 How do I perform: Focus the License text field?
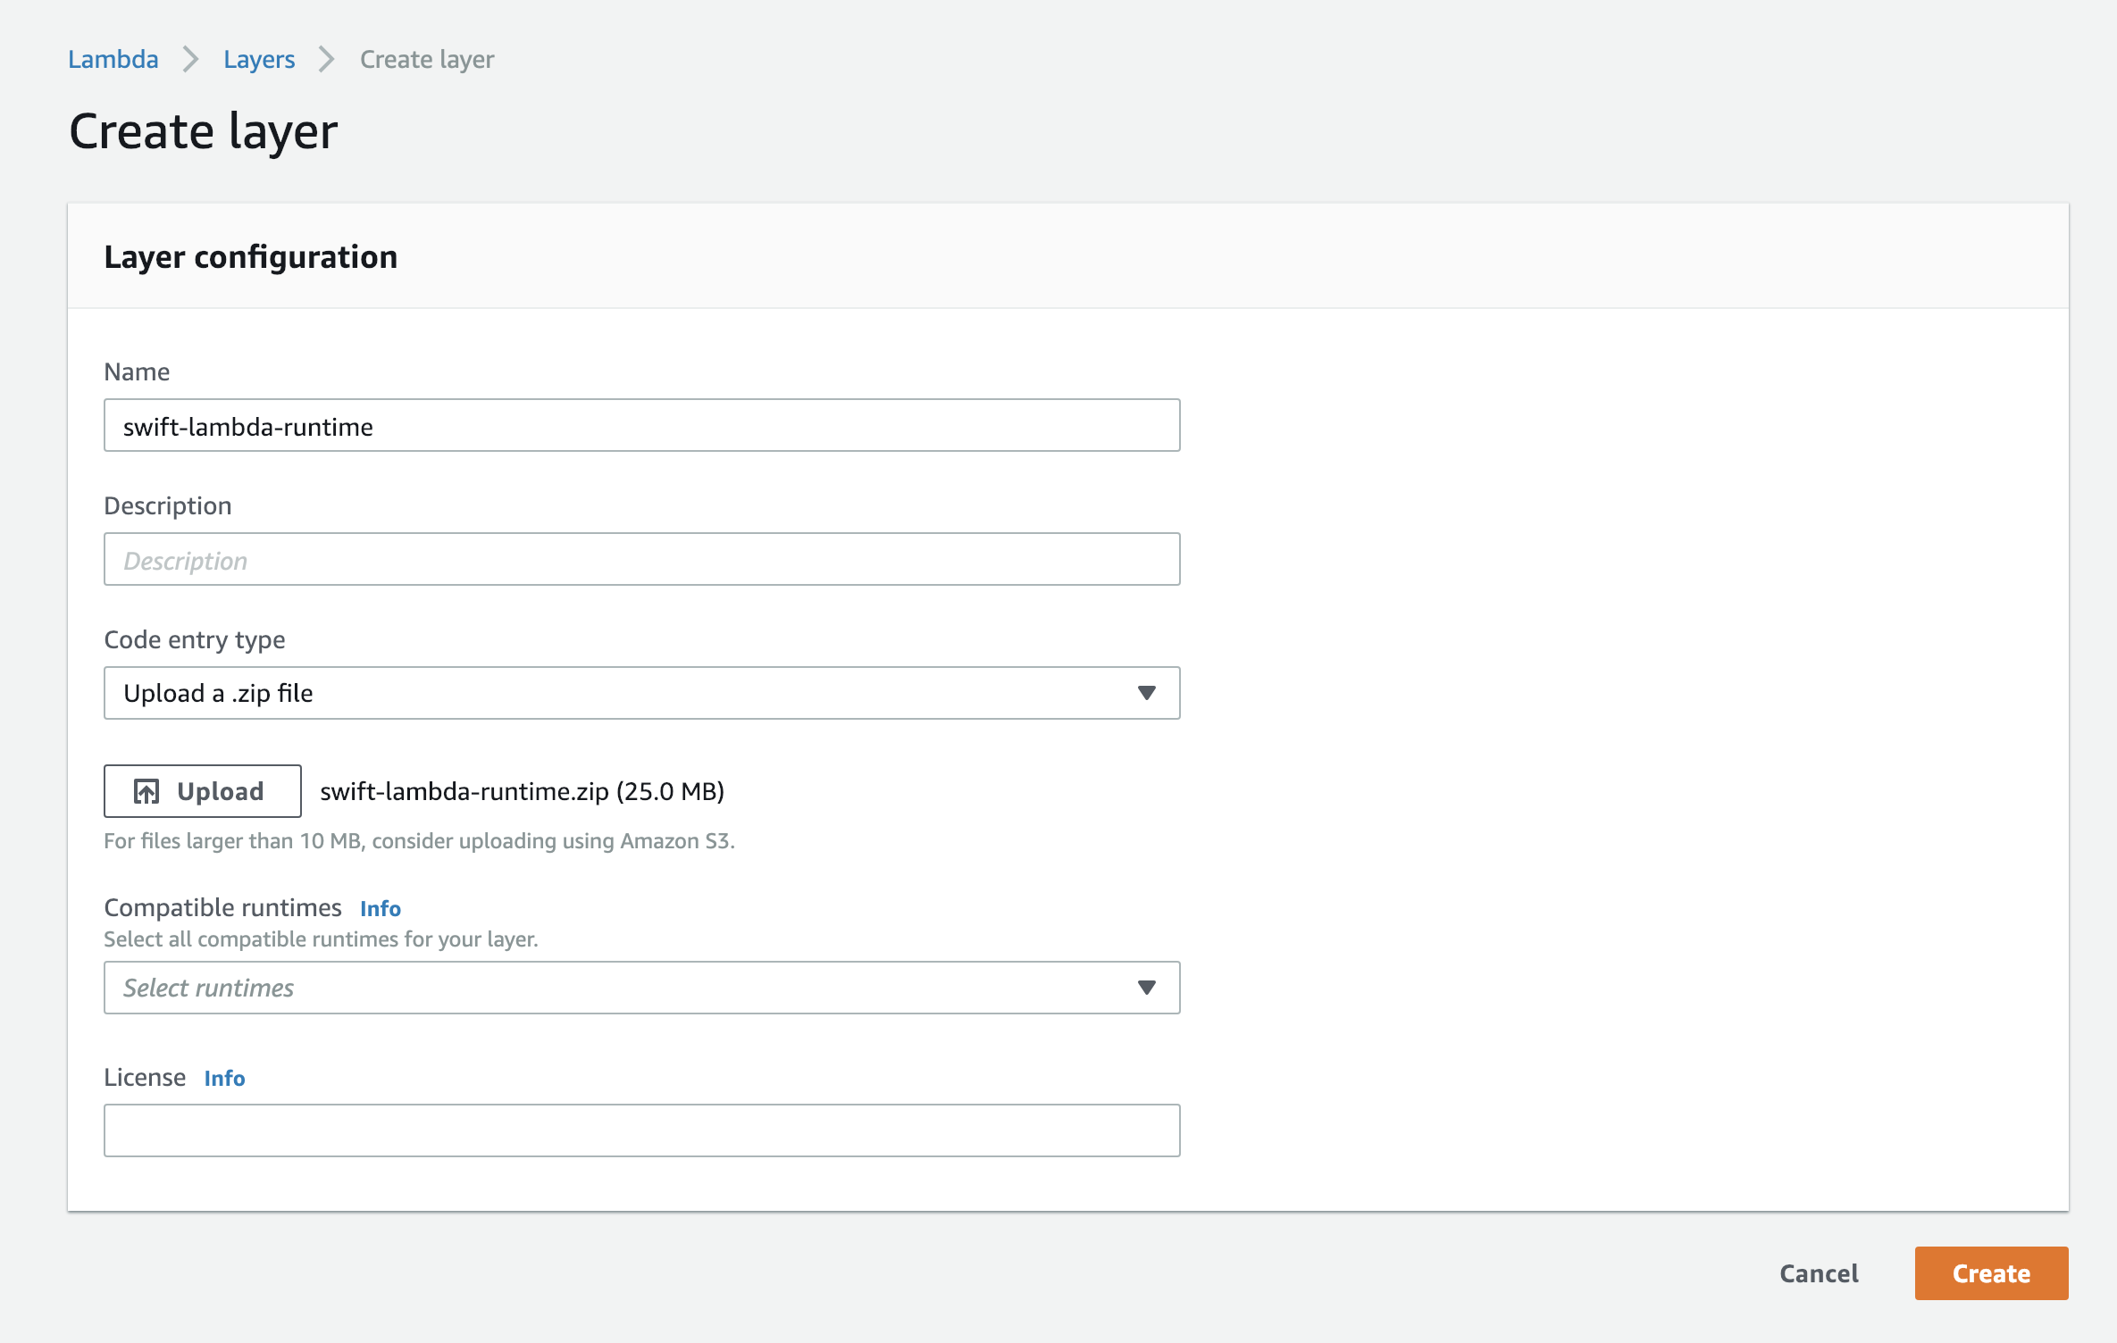pos(641,1130)
